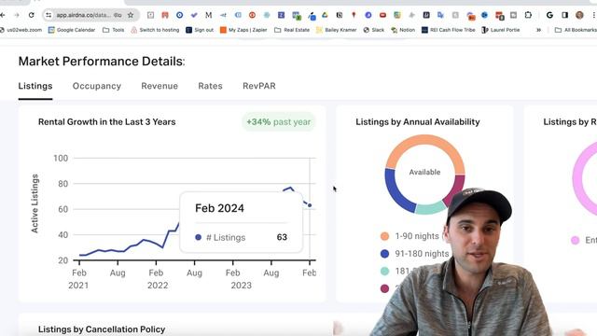The image size is (597, 336).
Task: Expand the Tools bookmark folder
Action: [x=114, y=30]
